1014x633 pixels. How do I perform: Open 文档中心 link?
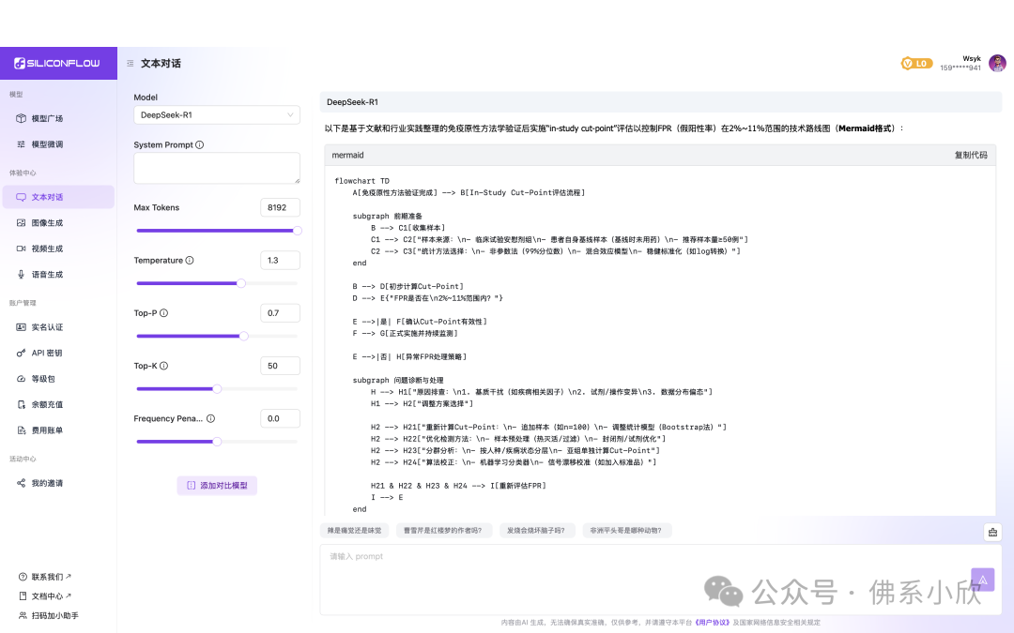45,596
